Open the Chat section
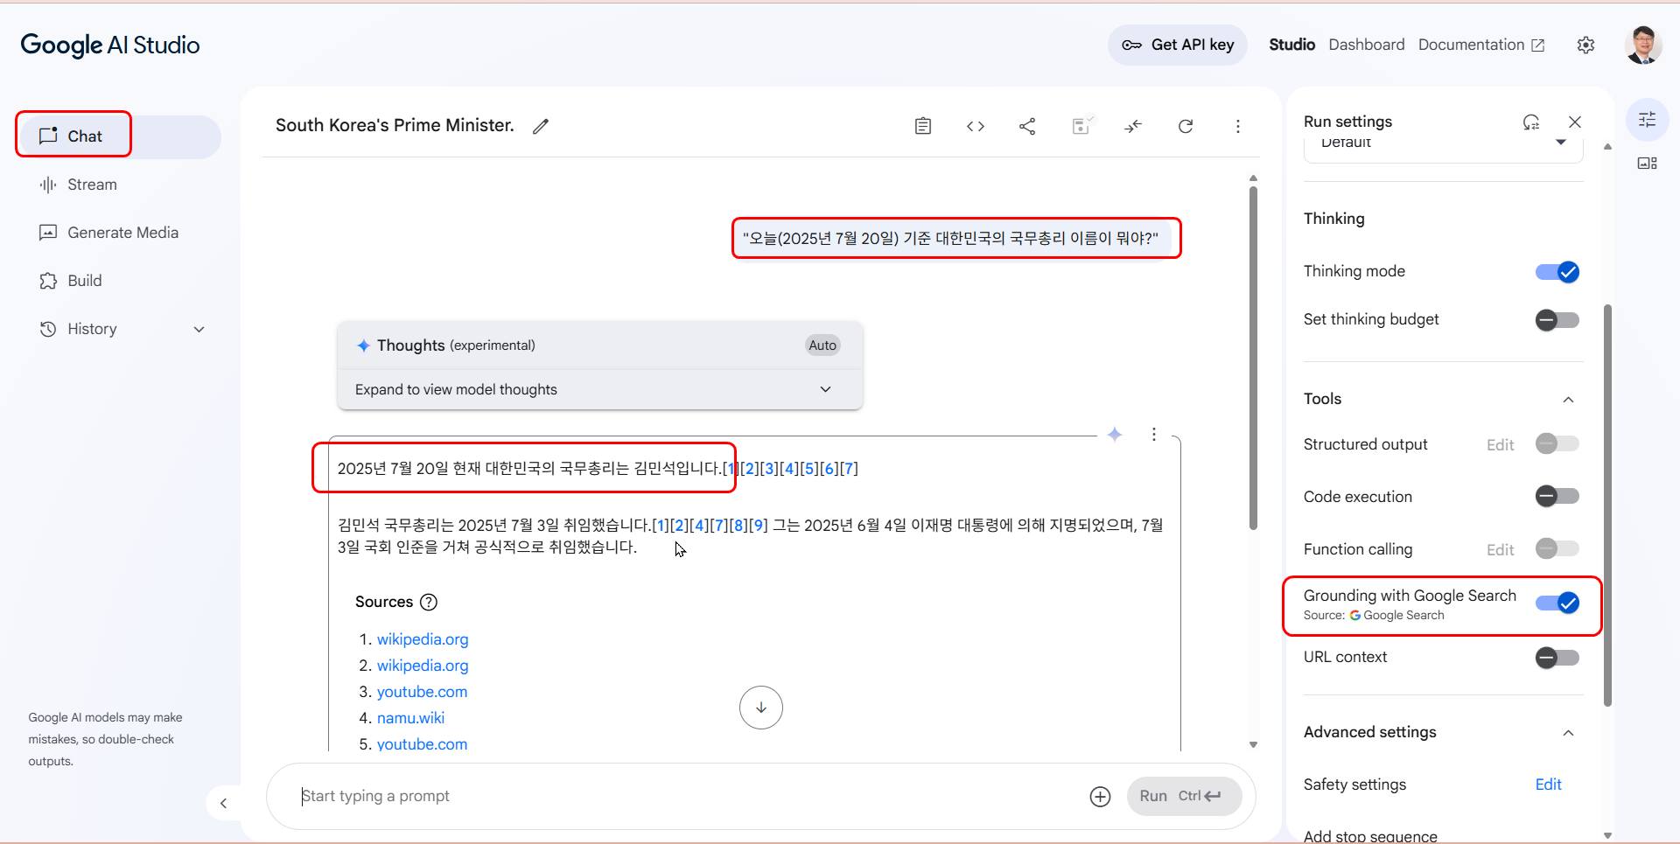Screen dimensions: 1680x844 [119, 136]
